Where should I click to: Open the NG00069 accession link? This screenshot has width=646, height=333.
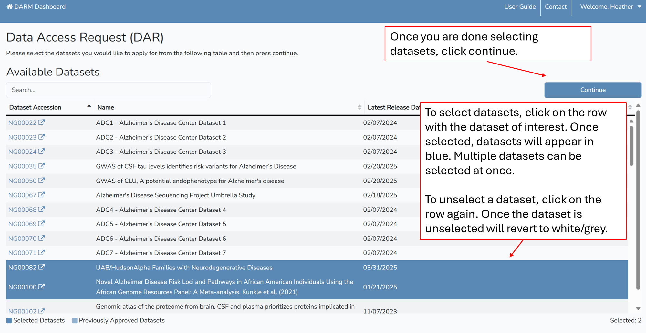pyautogui.click(x=22, y=224)
